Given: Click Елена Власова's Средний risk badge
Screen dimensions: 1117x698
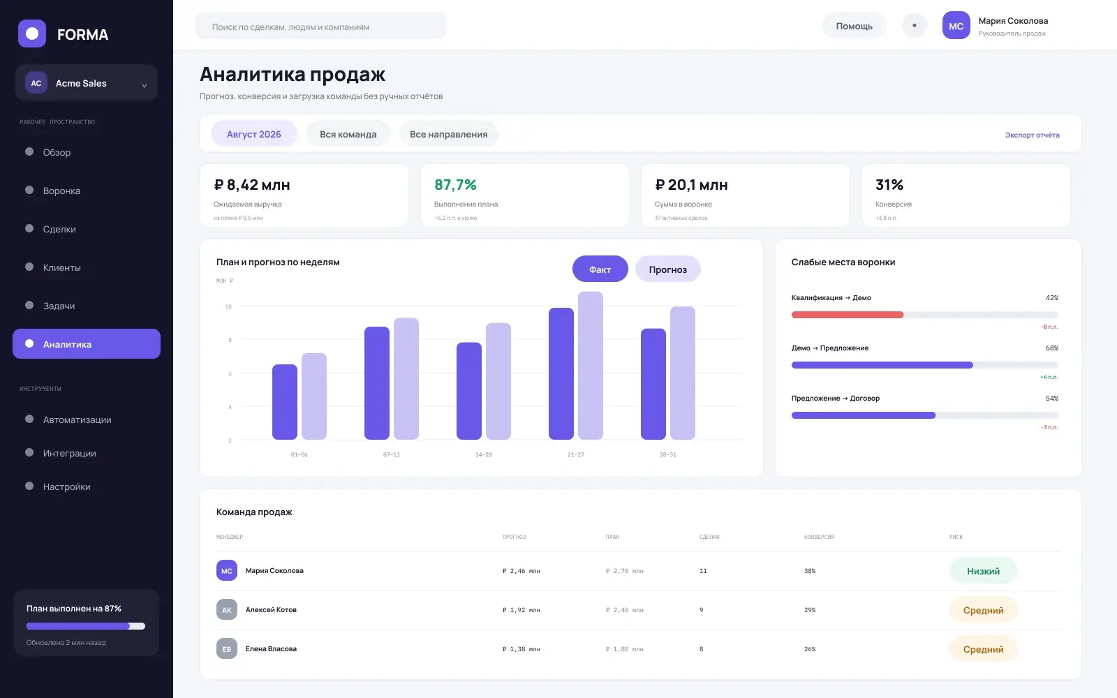Looking at the screenshot, I should point(984,649).
